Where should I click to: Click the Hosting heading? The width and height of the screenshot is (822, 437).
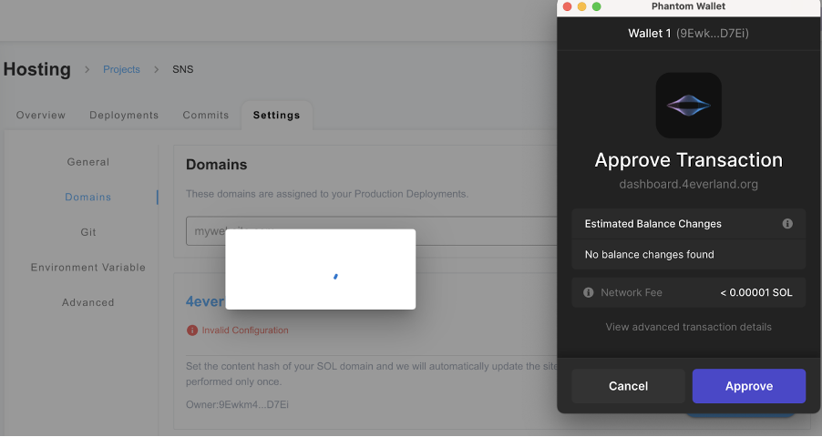pos(36,69)
